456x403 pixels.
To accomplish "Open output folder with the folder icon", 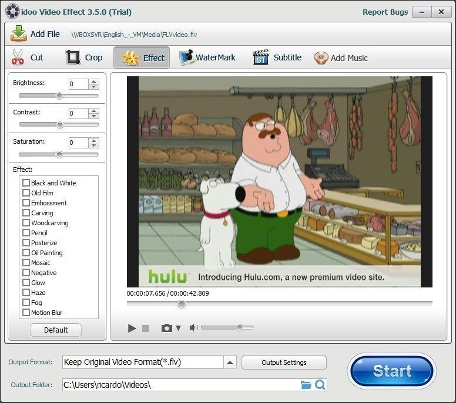I will coord(306,385).
